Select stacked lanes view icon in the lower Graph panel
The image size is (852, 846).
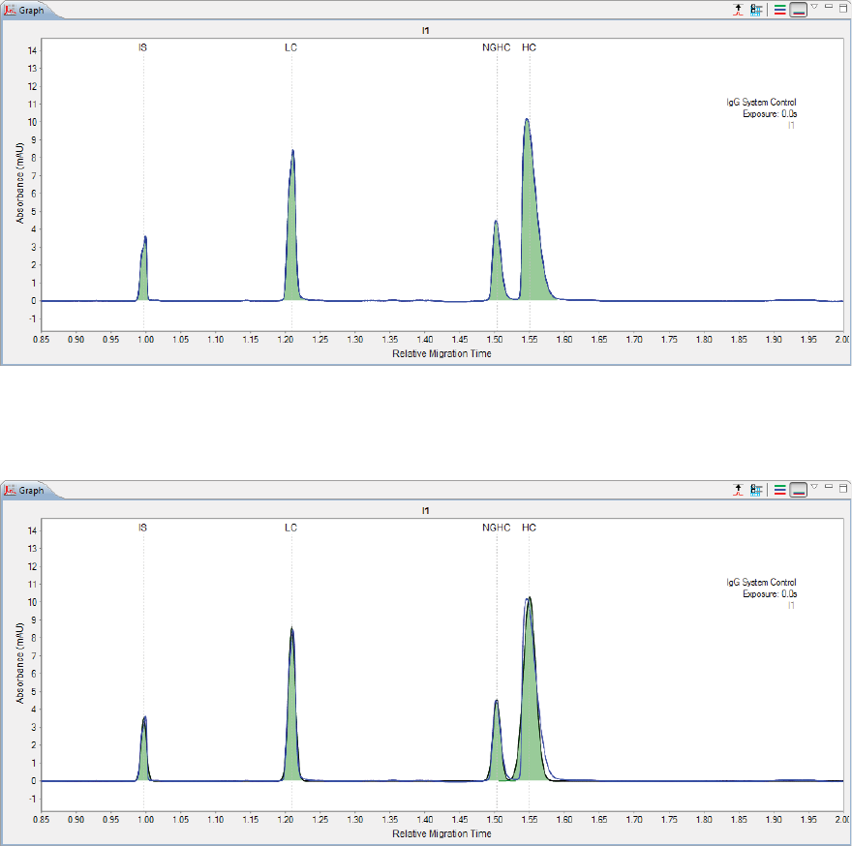[779, 490]
